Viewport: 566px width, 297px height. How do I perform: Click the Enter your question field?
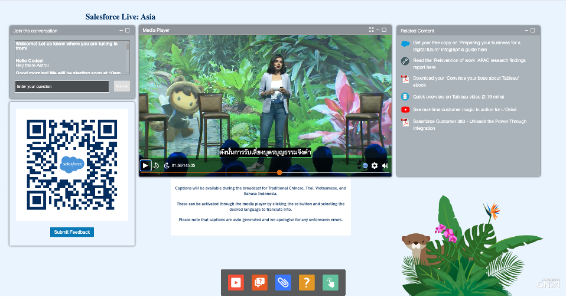click(x=62, y=87)
